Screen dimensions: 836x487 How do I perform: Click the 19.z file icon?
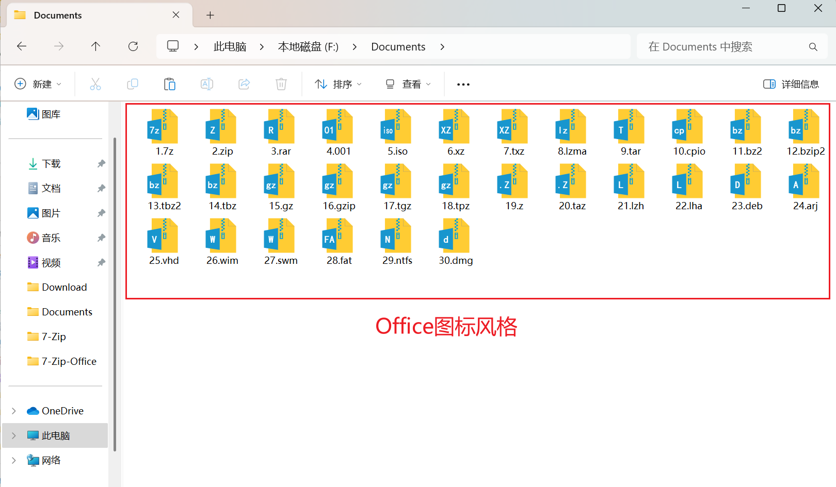[x=512, y=181]
